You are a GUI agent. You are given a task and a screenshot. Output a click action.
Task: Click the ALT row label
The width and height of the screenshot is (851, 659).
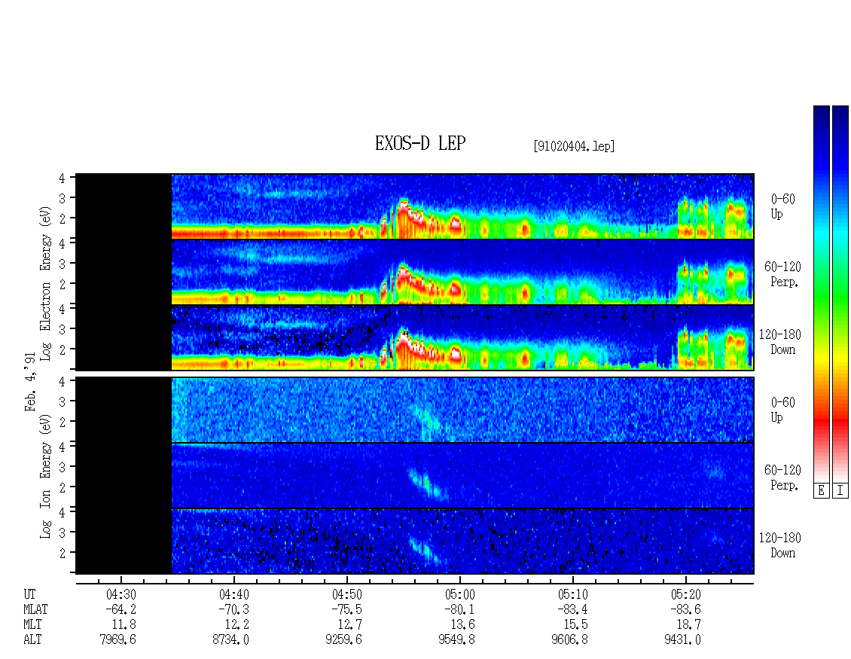[32, 640]
